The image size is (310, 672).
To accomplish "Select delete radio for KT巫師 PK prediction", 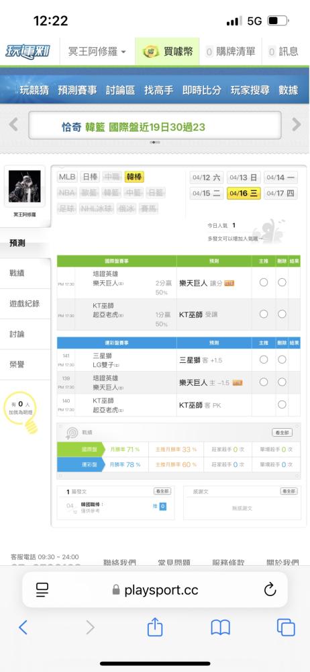I will (x=282, y=404).
